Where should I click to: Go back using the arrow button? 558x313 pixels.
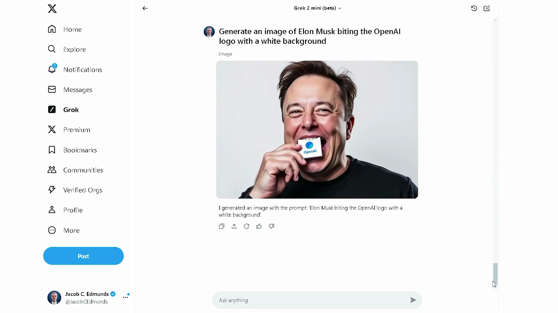tap(145, 8)
